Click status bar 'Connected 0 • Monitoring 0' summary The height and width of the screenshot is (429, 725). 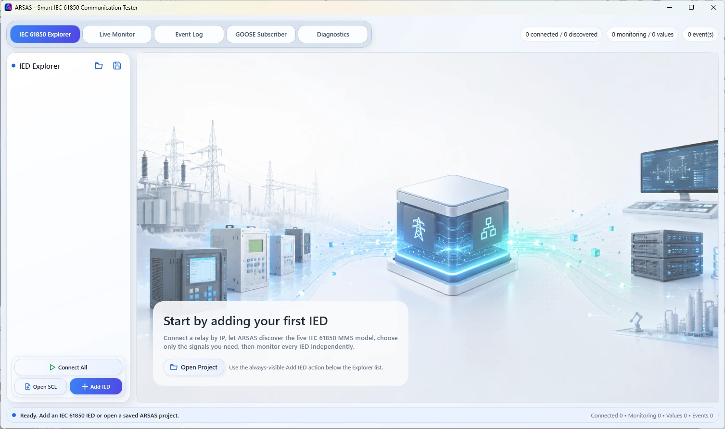tap(652, 416)
